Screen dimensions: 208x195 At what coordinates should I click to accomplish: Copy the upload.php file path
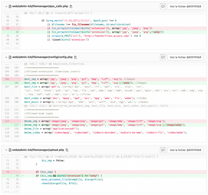[67, 150]
